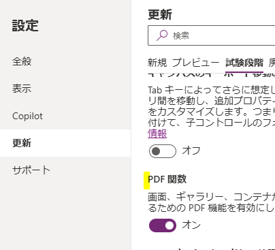The image size is (275, 250).
Task: Open the サポート settings section
Action: (x=31, y=170)
